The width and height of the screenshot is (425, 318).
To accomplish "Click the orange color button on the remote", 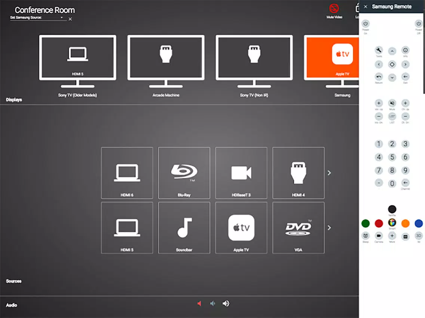I will pyautogui.click(x=405, y=223).
